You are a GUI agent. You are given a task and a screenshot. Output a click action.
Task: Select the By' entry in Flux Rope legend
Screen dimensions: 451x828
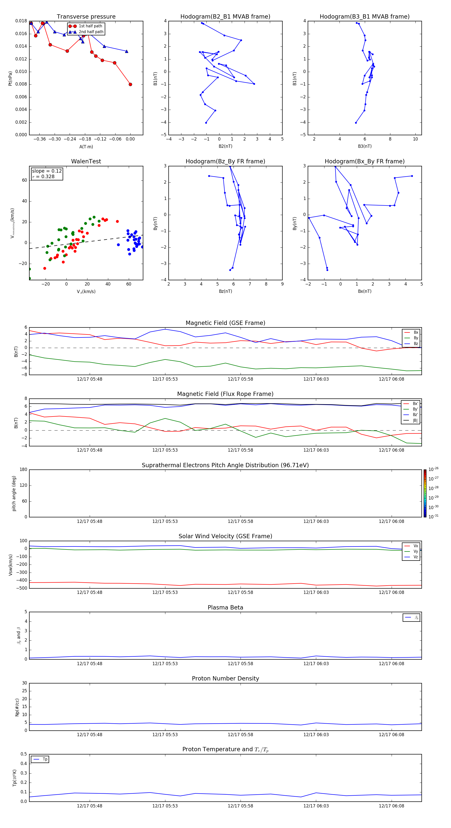pos(411,409)
